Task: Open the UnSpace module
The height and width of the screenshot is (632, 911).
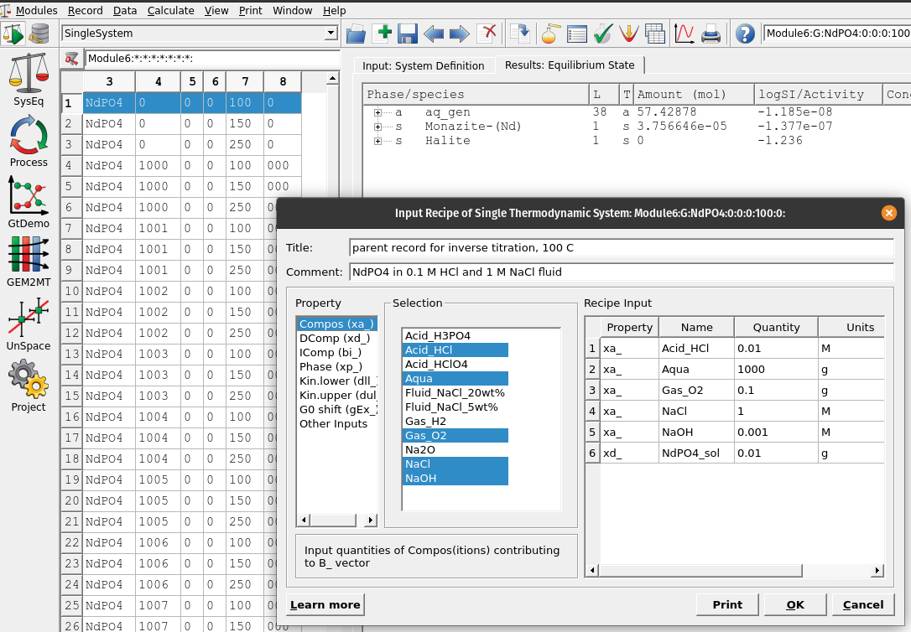Action: pos(29,324)
